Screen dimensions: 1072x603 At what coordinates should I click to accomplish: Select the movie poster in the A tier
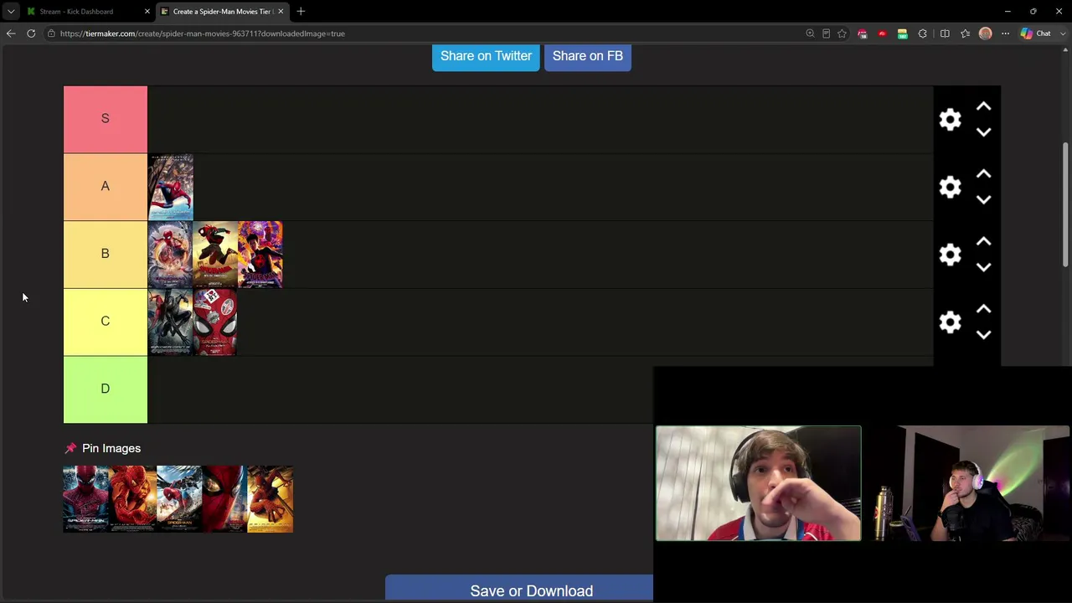click(171, 187)
